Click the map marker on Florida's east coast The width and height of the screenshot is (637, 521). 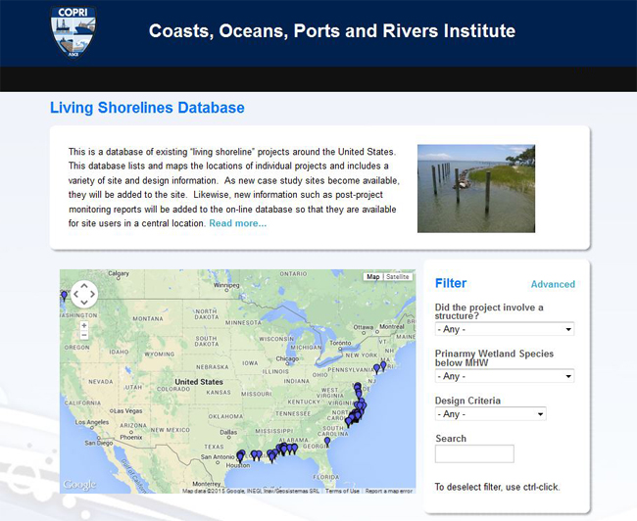[x=327, y=441]
